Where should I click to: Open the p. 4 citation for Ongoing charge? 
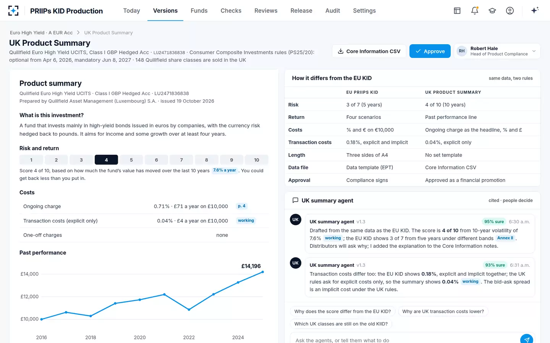tap(242, 206)
